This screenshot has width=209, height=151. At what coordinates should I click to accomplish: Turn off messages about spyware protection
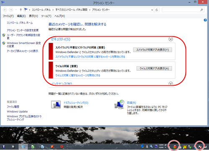[x=90, y=57]
